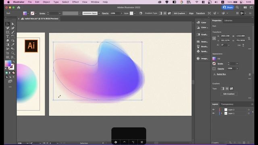The width and height of the screenshot is (258, 145).
Task: Click the Share button
Action: coord(228,7)
